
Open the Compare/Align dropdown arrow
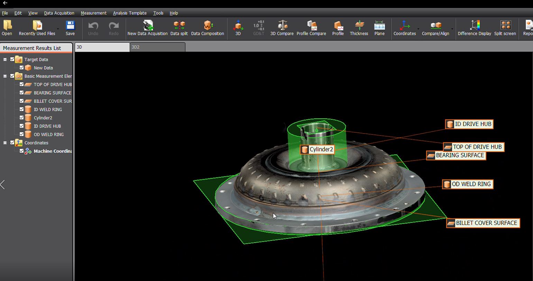452,29
